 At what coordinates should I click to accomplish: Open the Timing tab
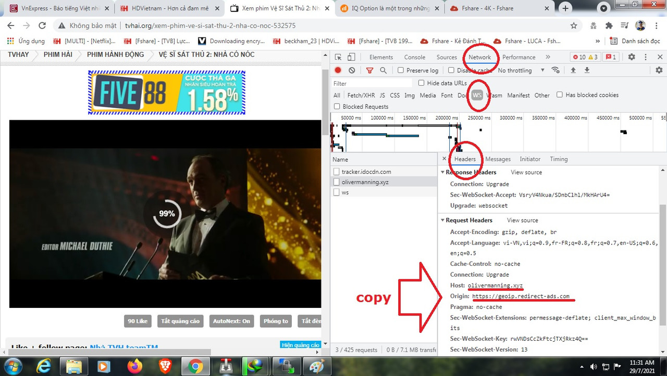559,159
